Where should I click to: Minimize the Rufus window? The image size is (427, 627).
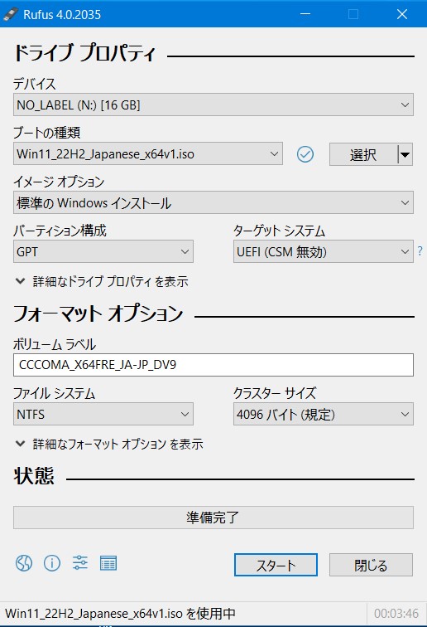tap(305, 14)
